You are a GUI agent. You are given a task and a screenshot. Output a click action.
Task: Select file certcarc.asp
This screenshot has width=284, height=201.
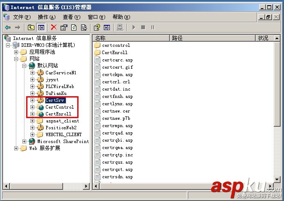point(118,60)
